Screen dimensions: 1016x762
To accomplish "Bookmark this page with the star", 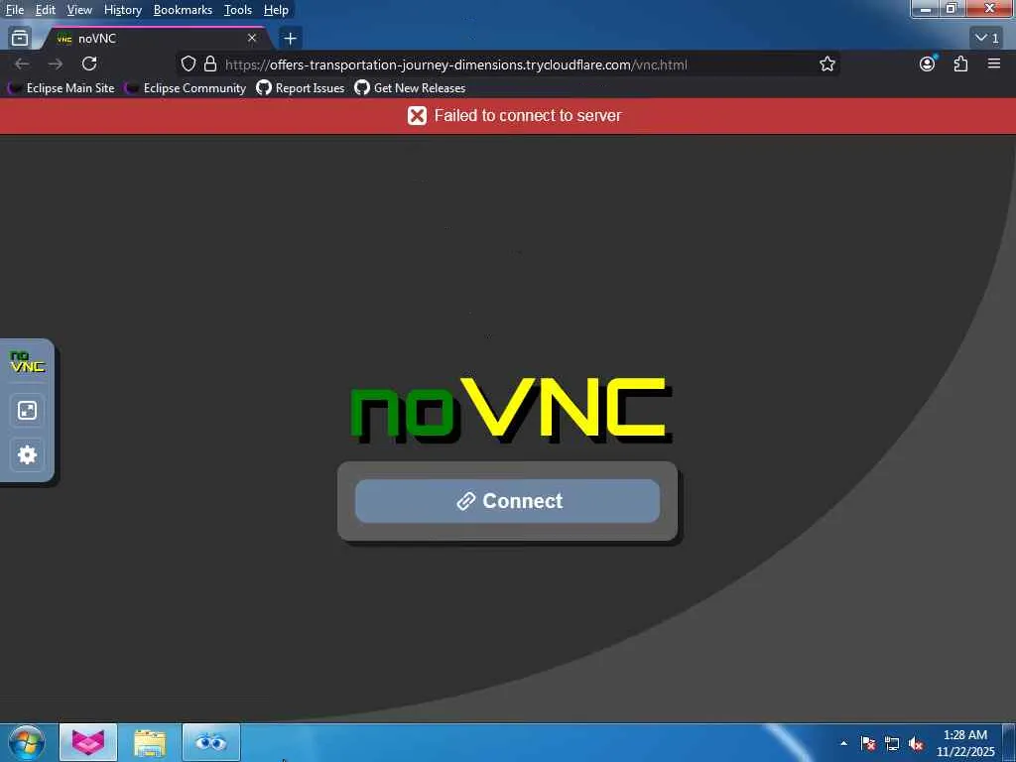I will tap(826, 63).
